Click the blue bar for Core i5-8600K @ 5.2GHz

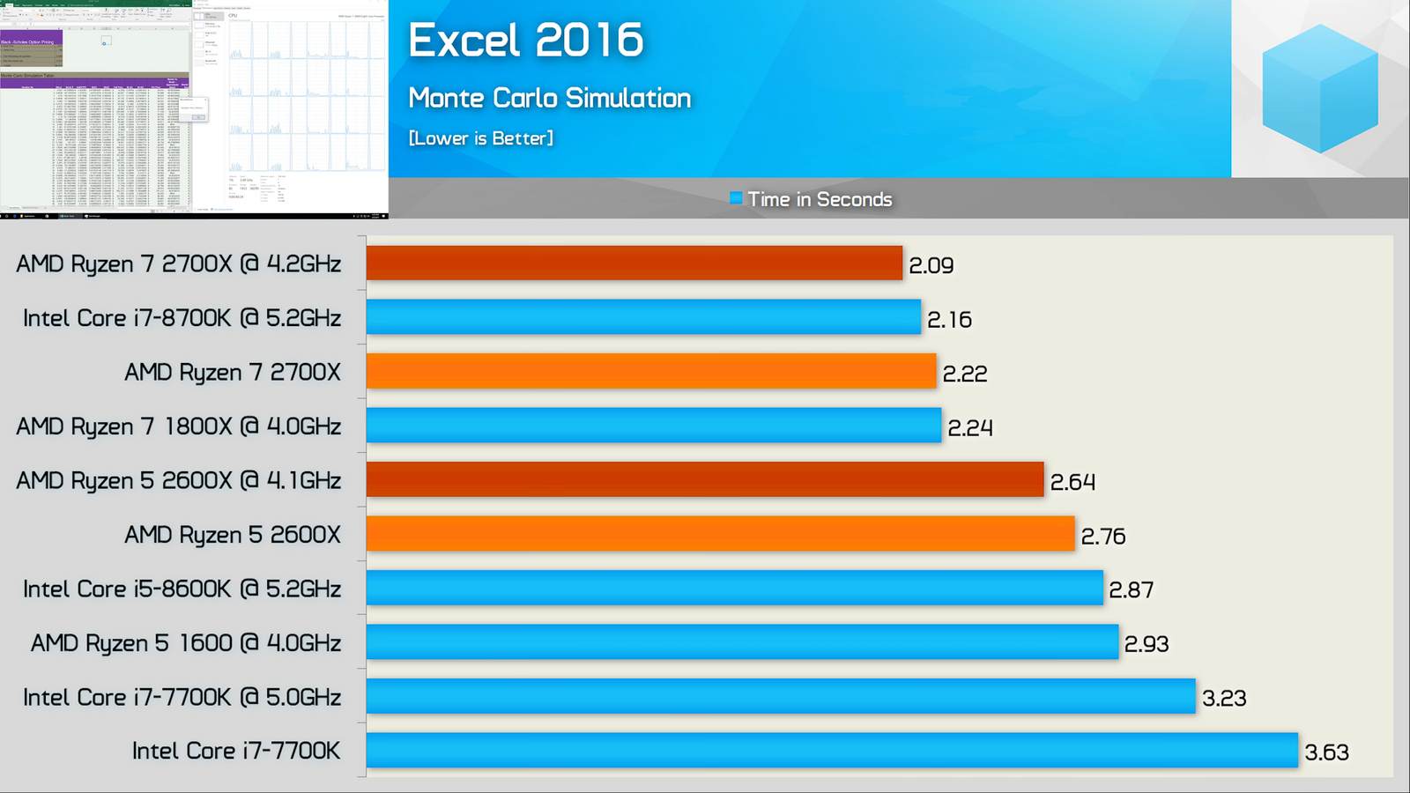(x=735, y=588)
